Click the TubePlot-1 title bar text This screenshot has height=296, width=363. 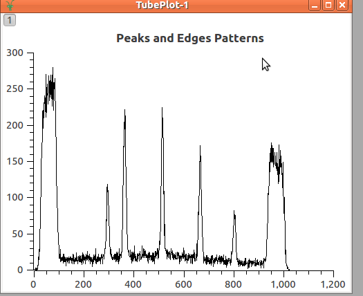[162, 5]
